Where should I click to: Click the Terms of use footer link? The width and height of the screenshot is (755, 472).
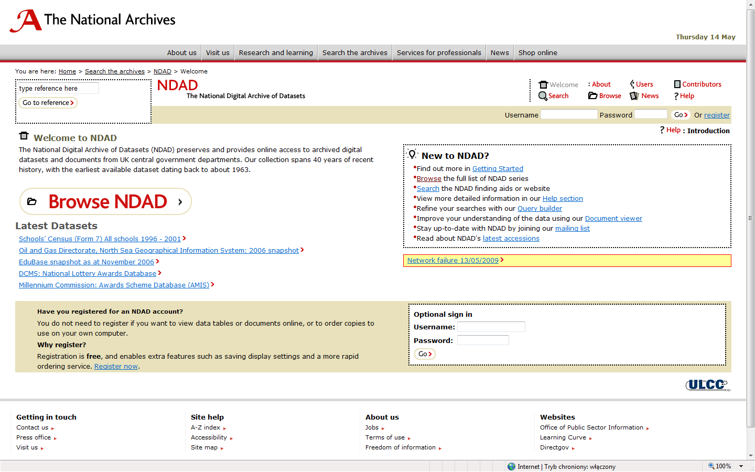385,437
